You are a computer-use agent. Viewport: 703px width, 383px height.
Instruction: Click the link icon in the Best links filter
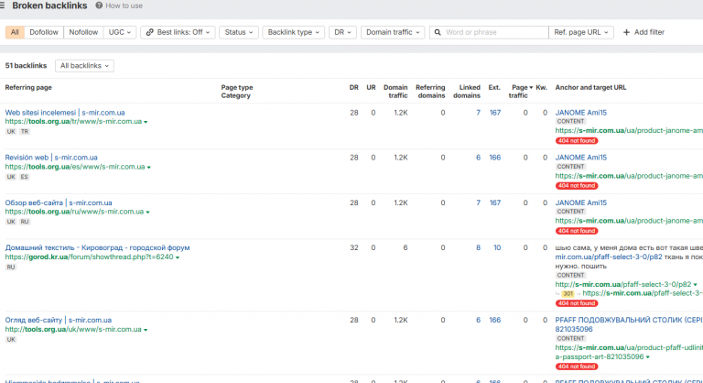pyautogui.click(x=150, y=32)
